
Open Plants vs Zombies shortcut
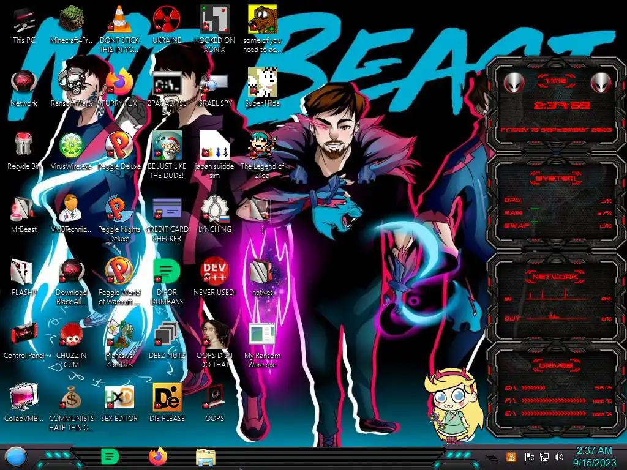tap(119, 335)
